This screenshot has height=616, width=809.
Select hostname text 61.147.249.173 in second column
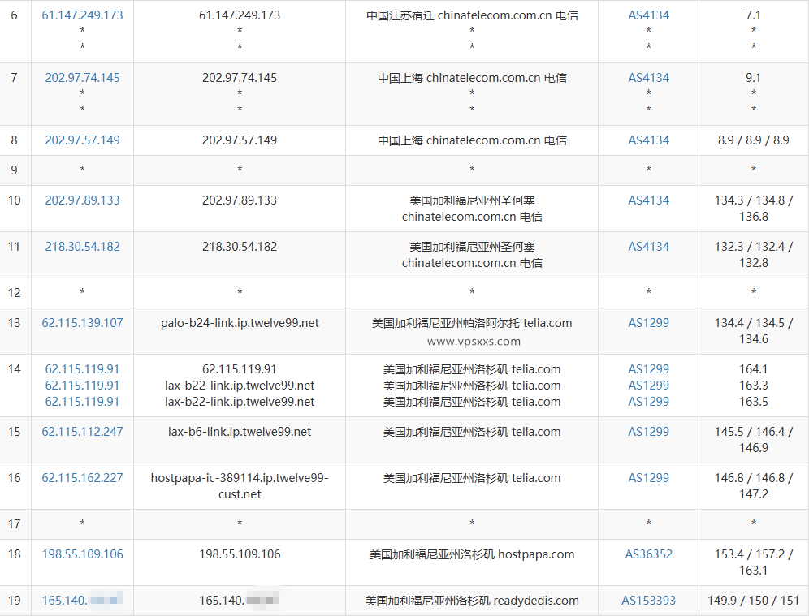coord(240,15)
